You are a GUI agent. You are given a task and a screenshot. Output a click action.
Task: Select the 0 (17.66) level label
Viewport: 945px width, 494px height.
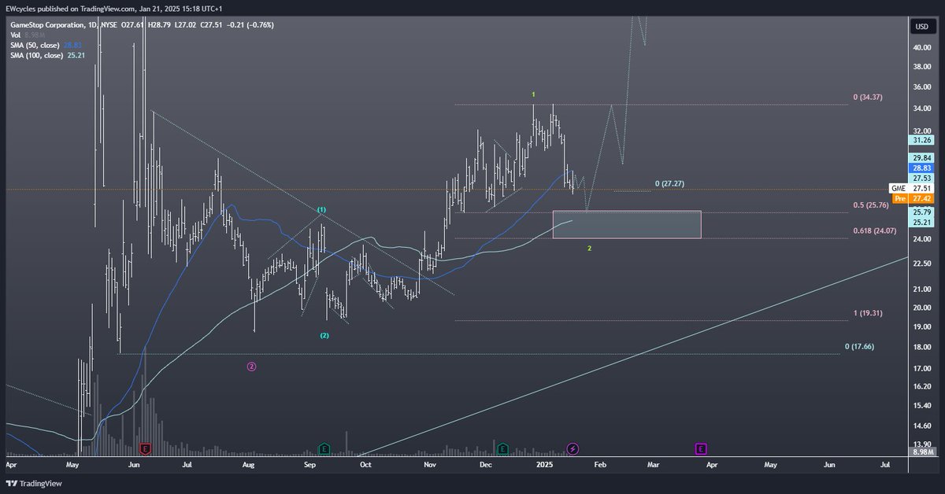pos(859,347)
